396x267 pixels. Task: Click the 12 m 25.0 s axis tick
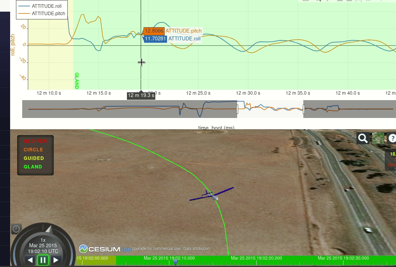coord(198,93)
